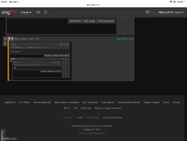Downvote the MBerry2010 comment
The width and height of the screenshot is (187, 141).
5,44
